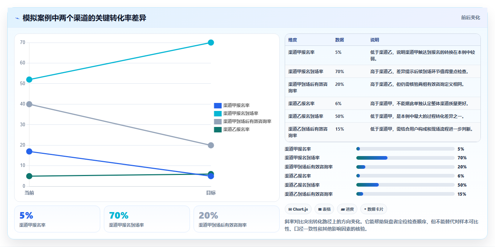
Task: Select the 渠道乙到场后有效咨询率 table row cell
Action: 308,132
